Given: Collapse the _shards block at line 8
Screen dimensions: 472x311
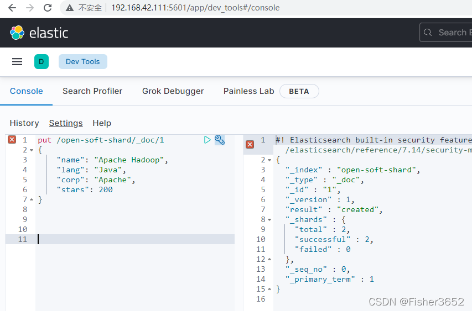Looking at the screenshot, I should point(269,220).
